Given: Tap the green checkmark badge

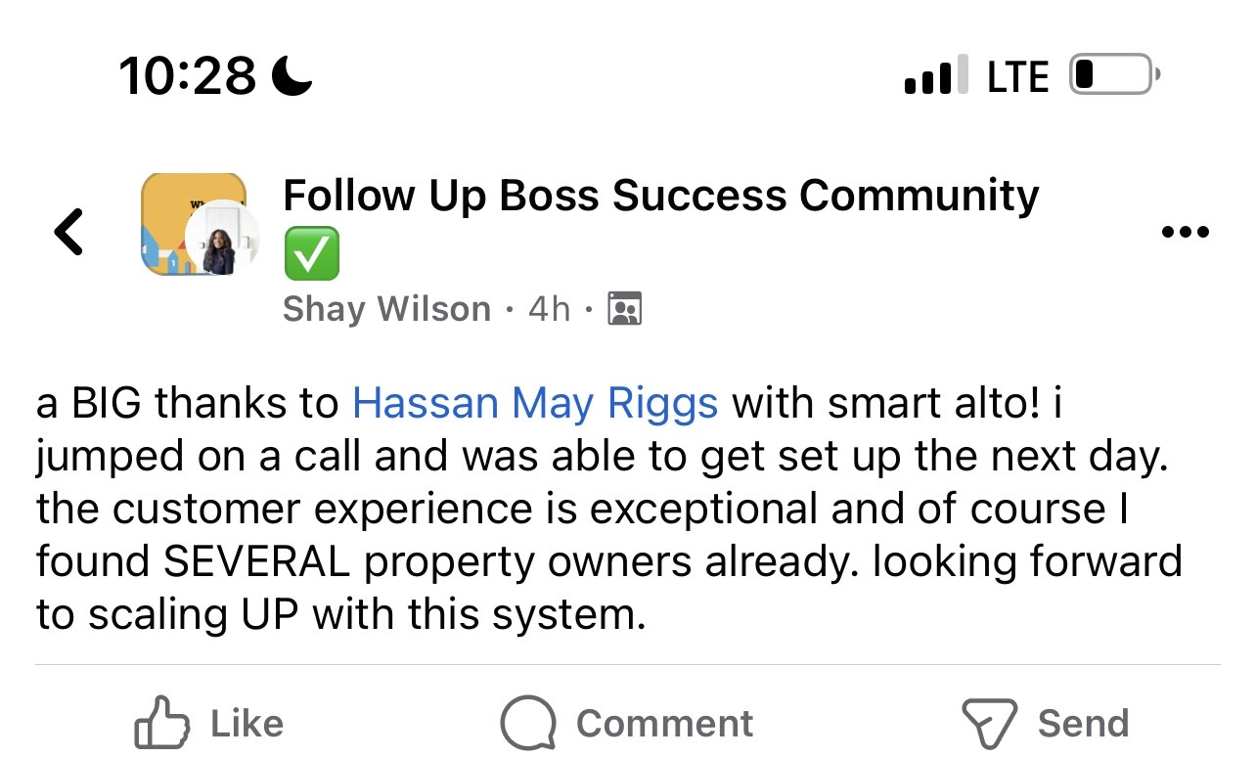Looking at the screenshot, I should [x=311, y=252].
